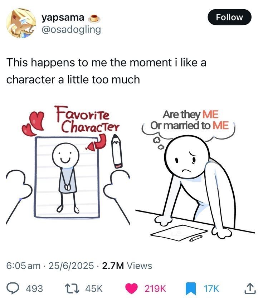Open yapsama's profile avatar
Image resolution: width=263 pixels, height=302 pixels.
click(x=21, y=23)
